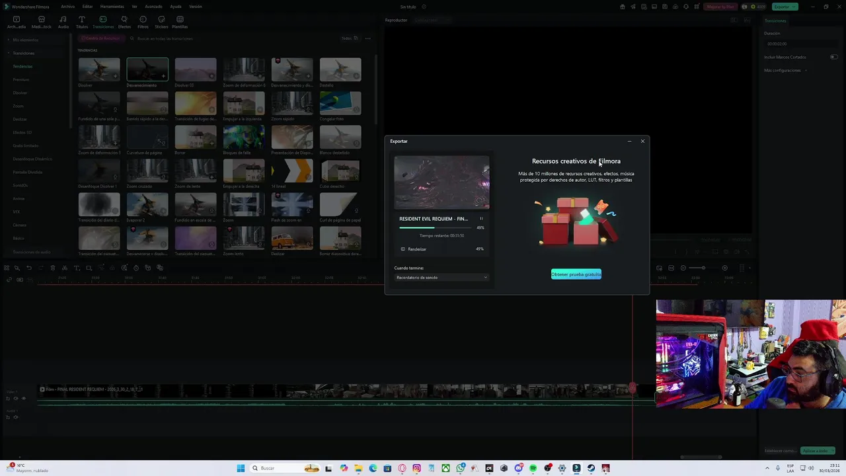The width and height of the screenshot is (846, 476).
Task: Toggle Video 1 track visibility eye
Action: (x=24, y=398)
